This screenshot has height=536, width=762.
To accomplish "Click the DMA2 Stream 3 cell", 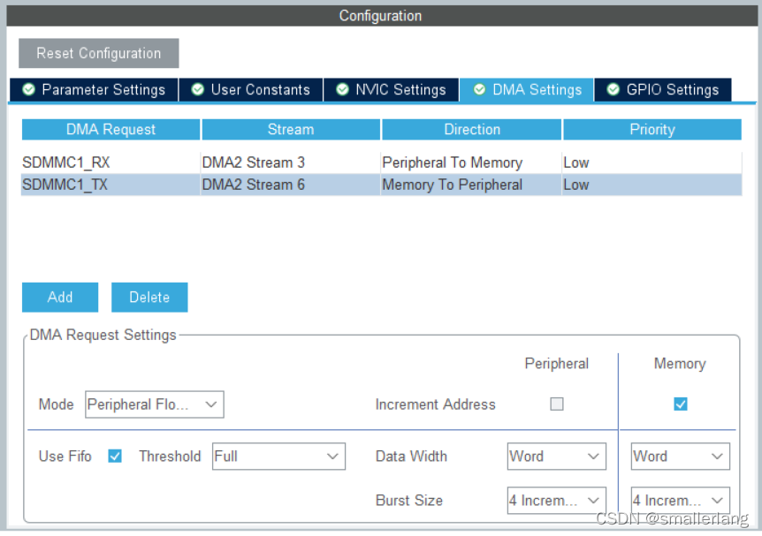I will (290, 162).
